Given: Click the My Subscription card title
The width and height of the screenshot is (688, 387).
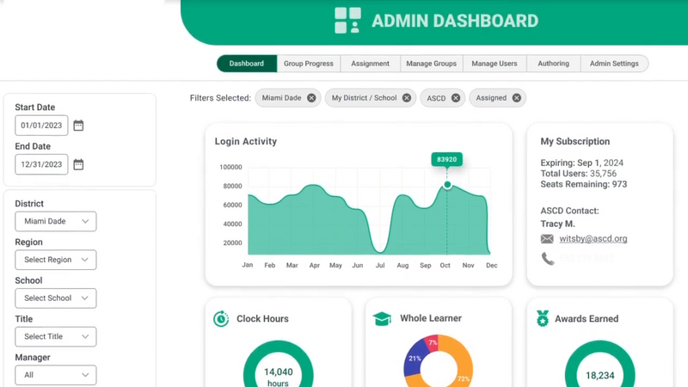Looking at the screenshot, I should tap(574, 141).
